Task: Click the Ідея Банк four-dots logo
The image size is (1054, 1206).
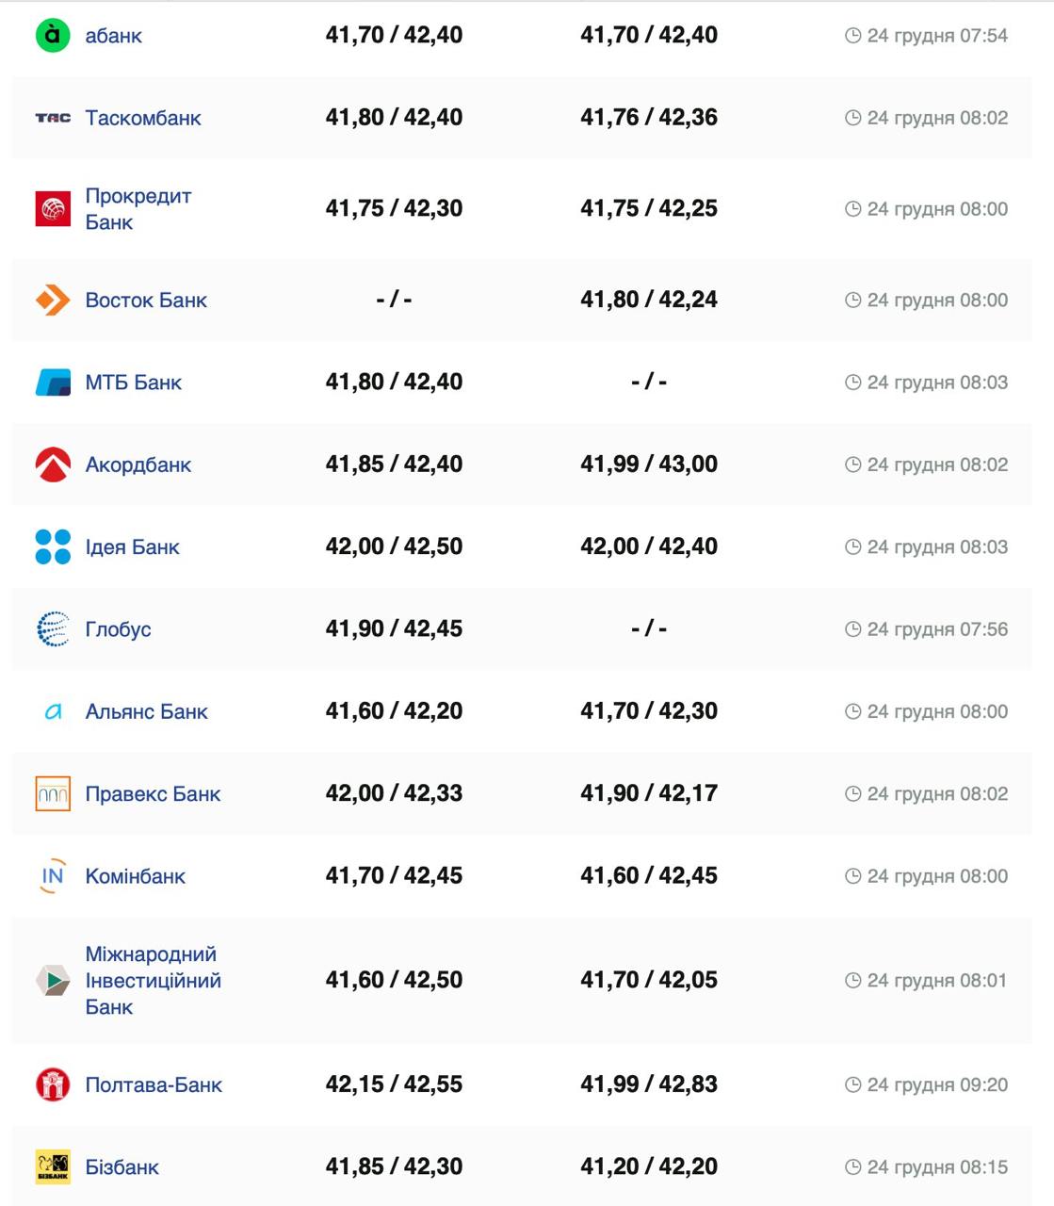Action: point(53,546)
